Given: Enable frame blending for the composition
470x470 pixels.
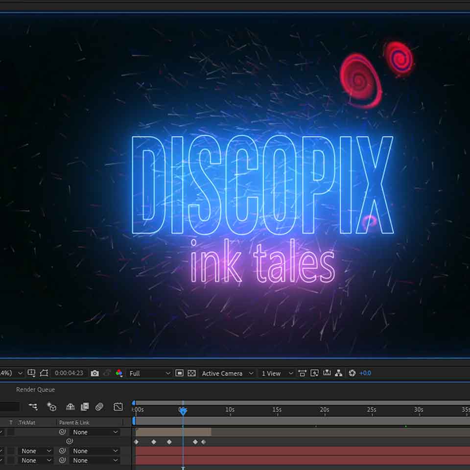Looking at the screenshot, I should [85, 407].
